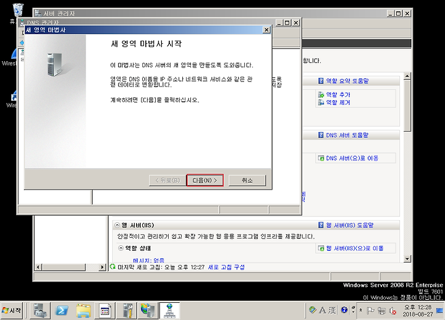Click the language bar help question icon
Viewport: 445px width, 320px height.
[344, 309]
